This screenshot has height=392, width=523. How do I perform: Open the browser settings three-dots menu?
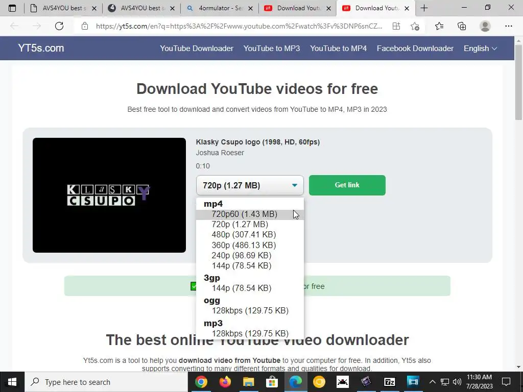point(508,26)
